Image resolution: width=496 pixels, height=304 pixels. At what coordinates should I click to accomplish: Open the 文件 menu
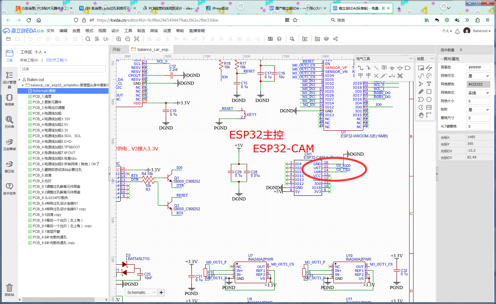click(x=50, y=31)
